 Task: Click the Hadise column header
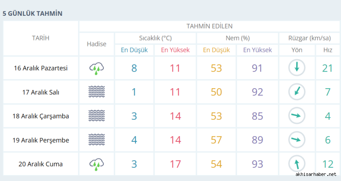(97, 44)
